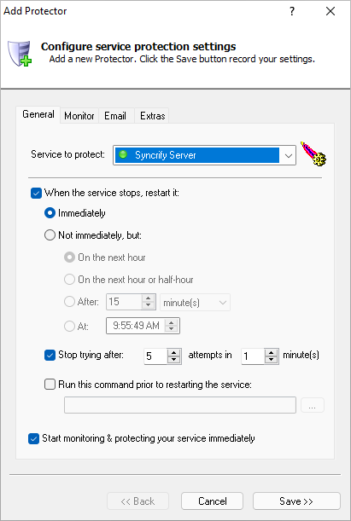
Task: Uncheck "Start monitoring & protecting" option
Action: click(x=33, y=438)
